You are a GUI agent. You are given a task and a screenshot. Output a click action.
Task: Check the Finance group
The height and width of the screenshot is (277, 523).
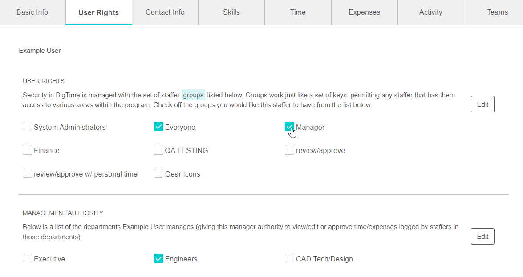[x=27, y=150]
